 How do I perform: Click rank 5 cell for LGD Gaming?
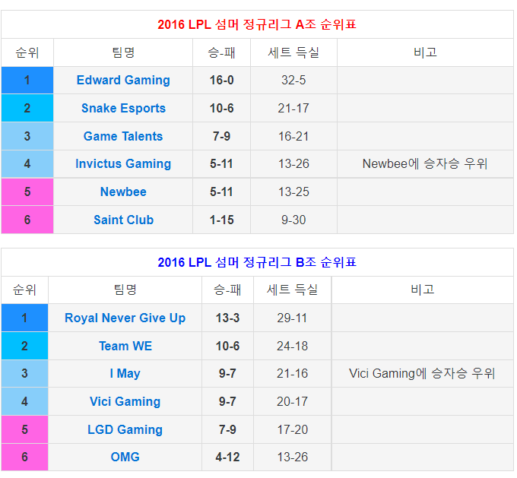(x=25, y=429)
